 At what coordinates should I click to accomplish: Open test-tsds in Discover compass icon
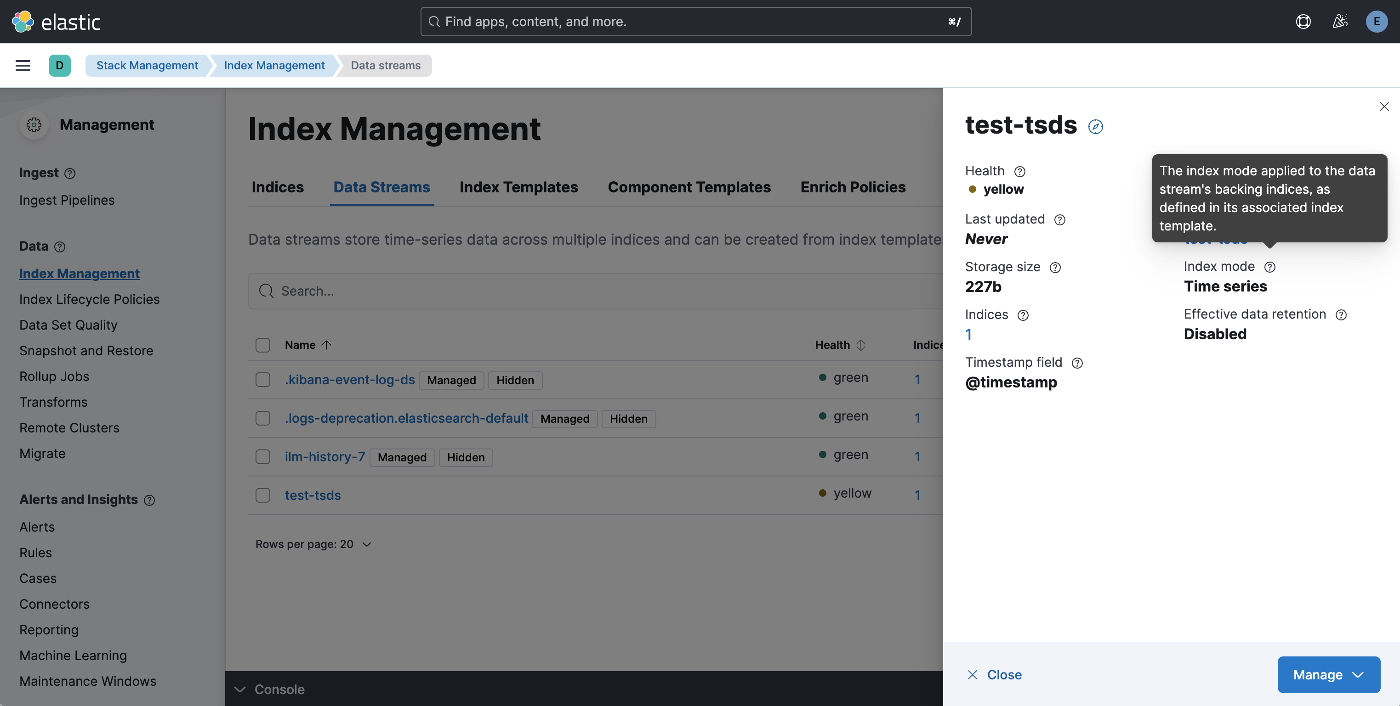tap(1095, 127)
